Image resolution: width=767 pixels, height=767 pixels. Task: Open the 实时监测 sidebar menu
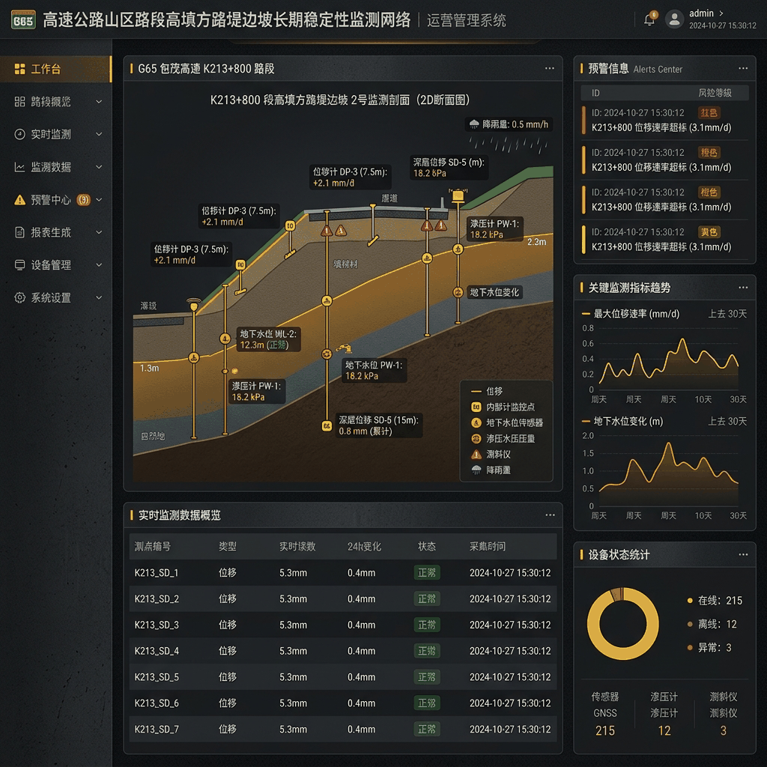click(x=55, y=134)
